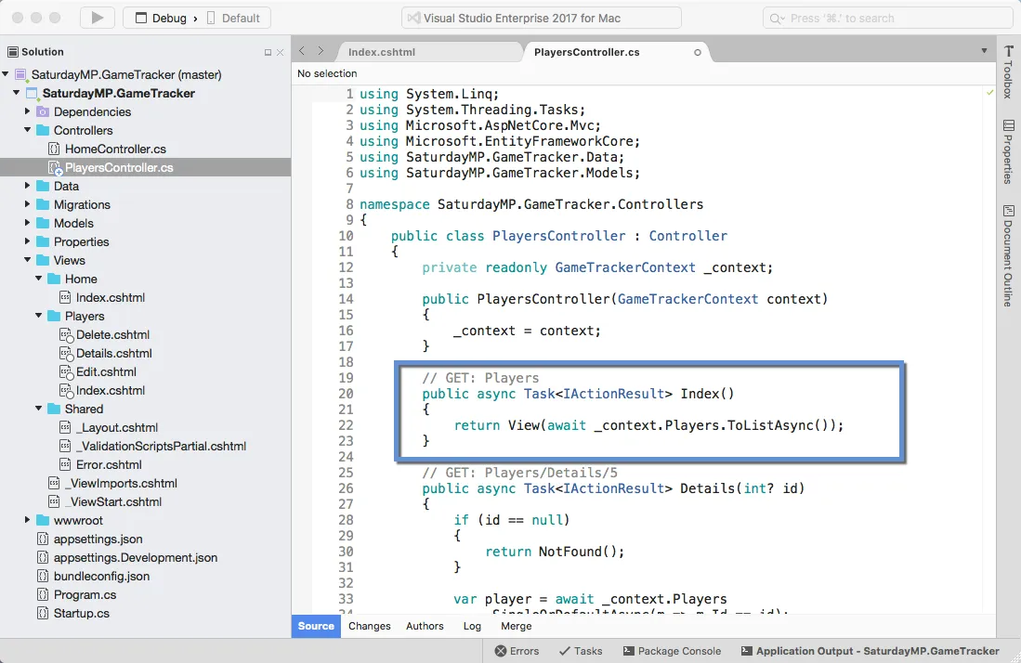
Task: Open the Toolbox side pad
Action: click(x=1008, y=71)
